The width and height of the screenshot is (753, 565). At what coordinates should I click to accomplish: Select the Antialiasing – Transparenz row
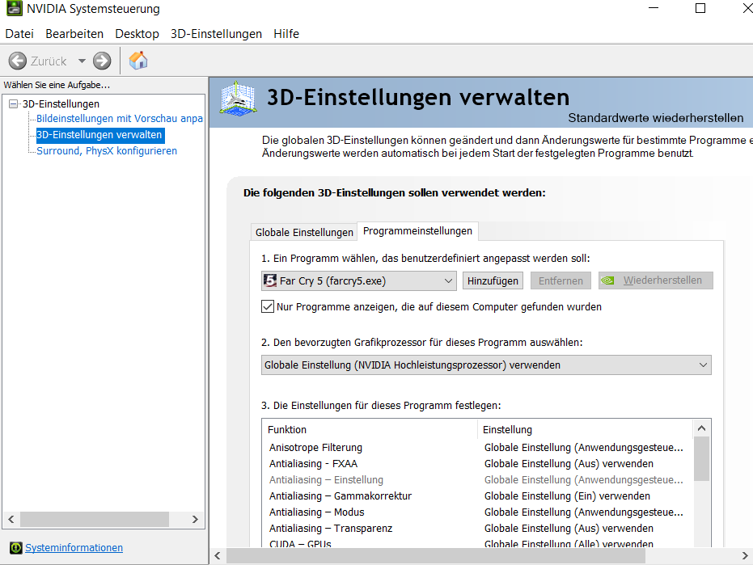478,528
